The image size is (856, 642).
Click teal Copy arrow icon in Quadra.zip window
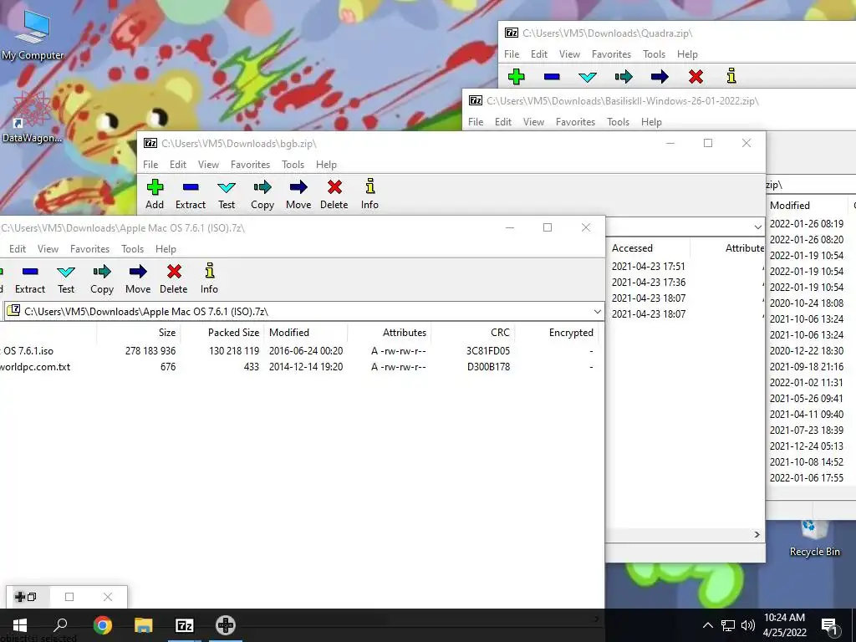coord(624,76)
